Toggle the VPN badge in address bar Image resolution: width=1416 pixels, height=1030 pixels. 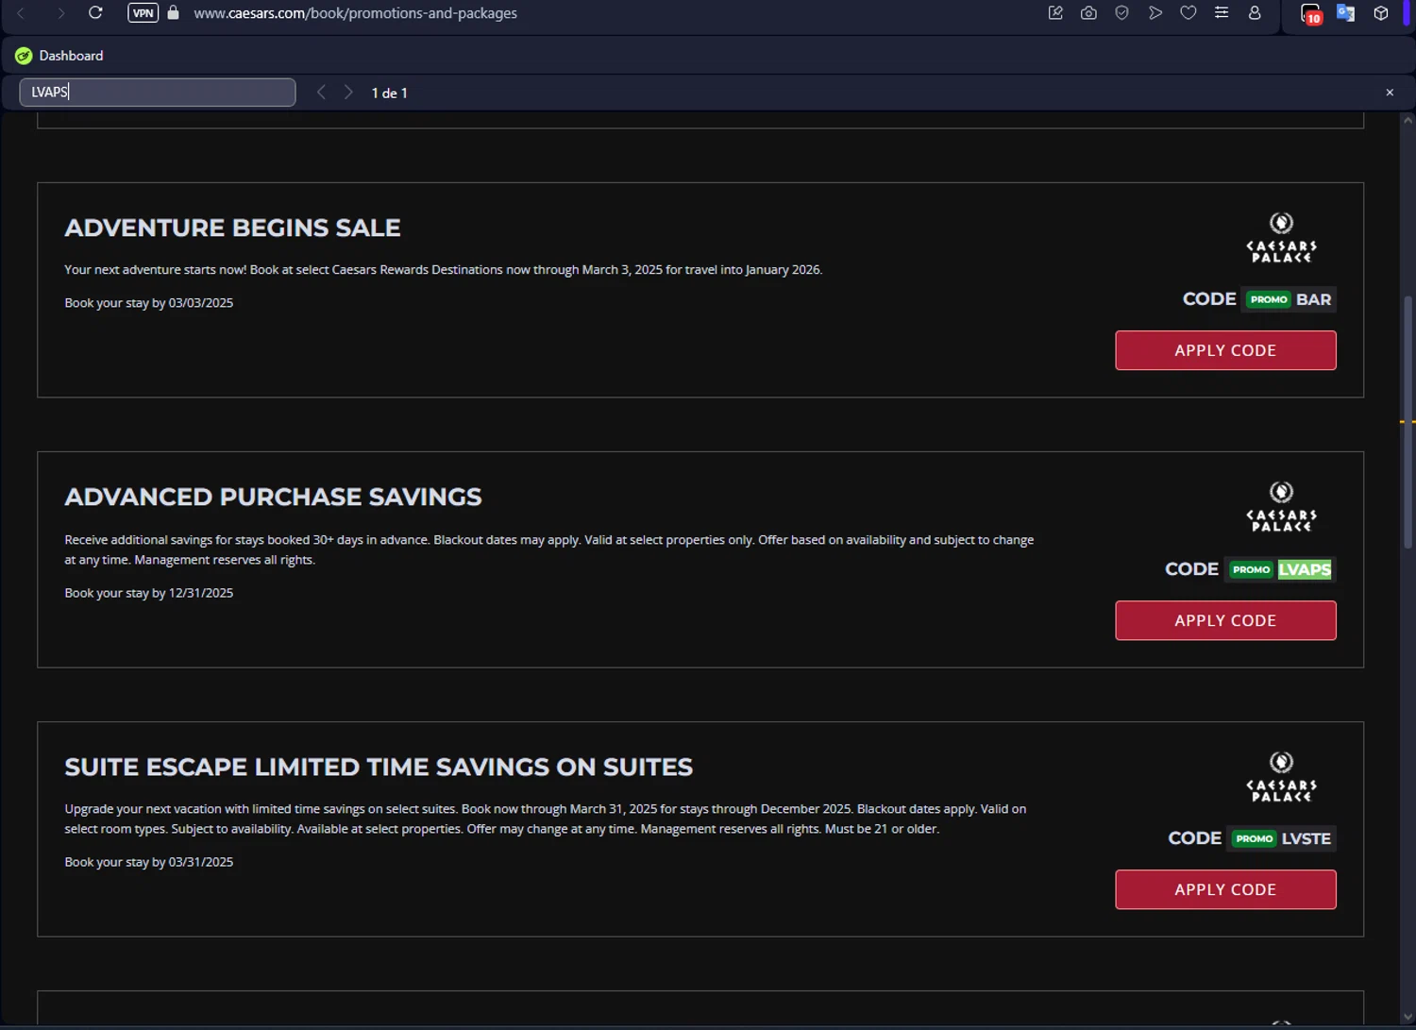(x=143, y=13)
